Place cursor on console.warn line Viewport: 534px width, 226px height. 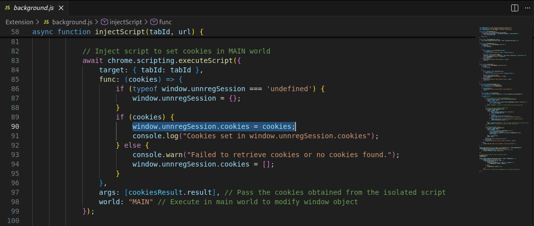coord(266,155)
